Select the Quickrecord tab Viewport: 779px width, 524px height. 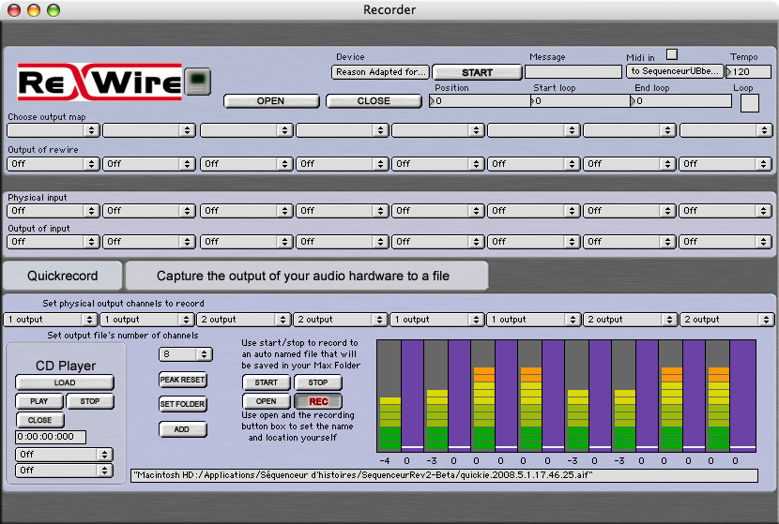pos(62,277)
